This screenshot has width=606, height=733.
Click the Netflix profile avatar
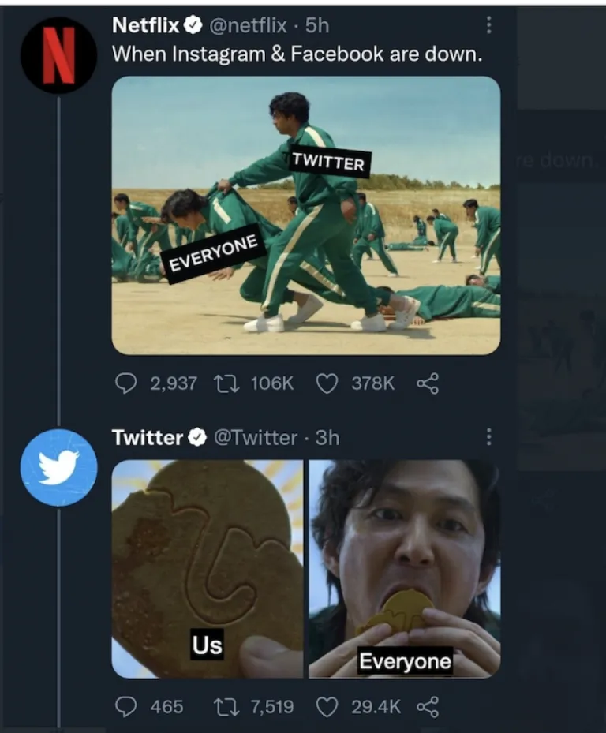point(58,54)
